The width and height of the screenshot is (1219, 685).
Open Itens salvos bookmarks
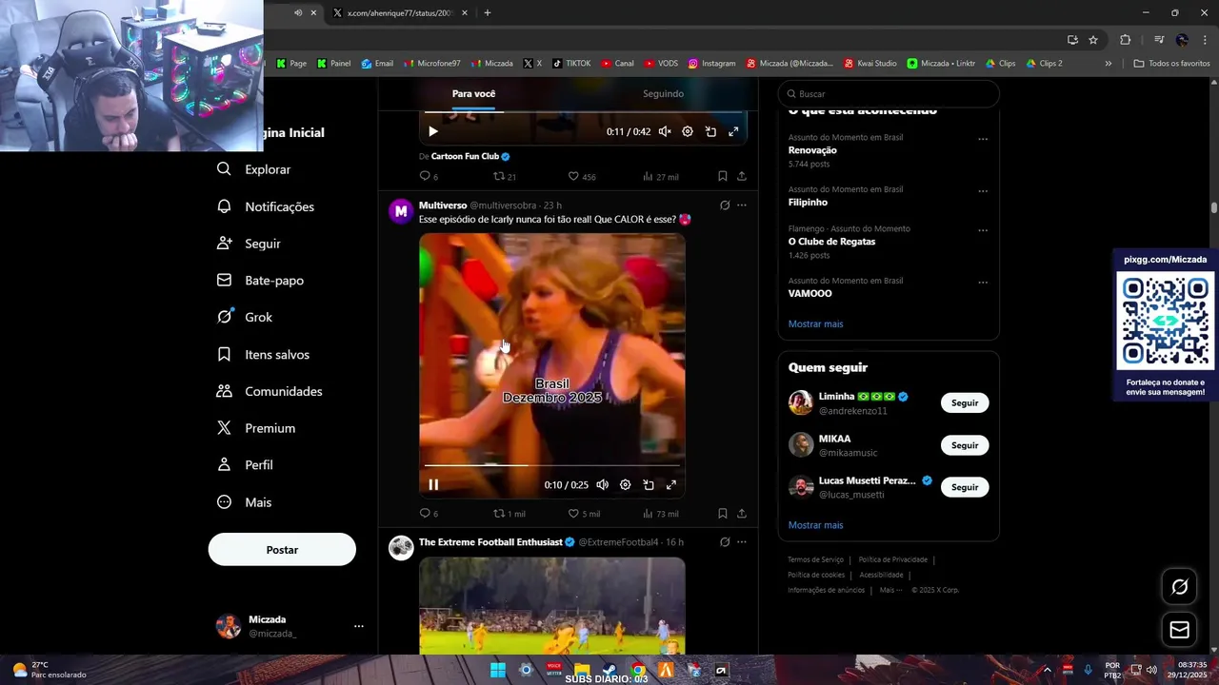(x=263, y=354)
